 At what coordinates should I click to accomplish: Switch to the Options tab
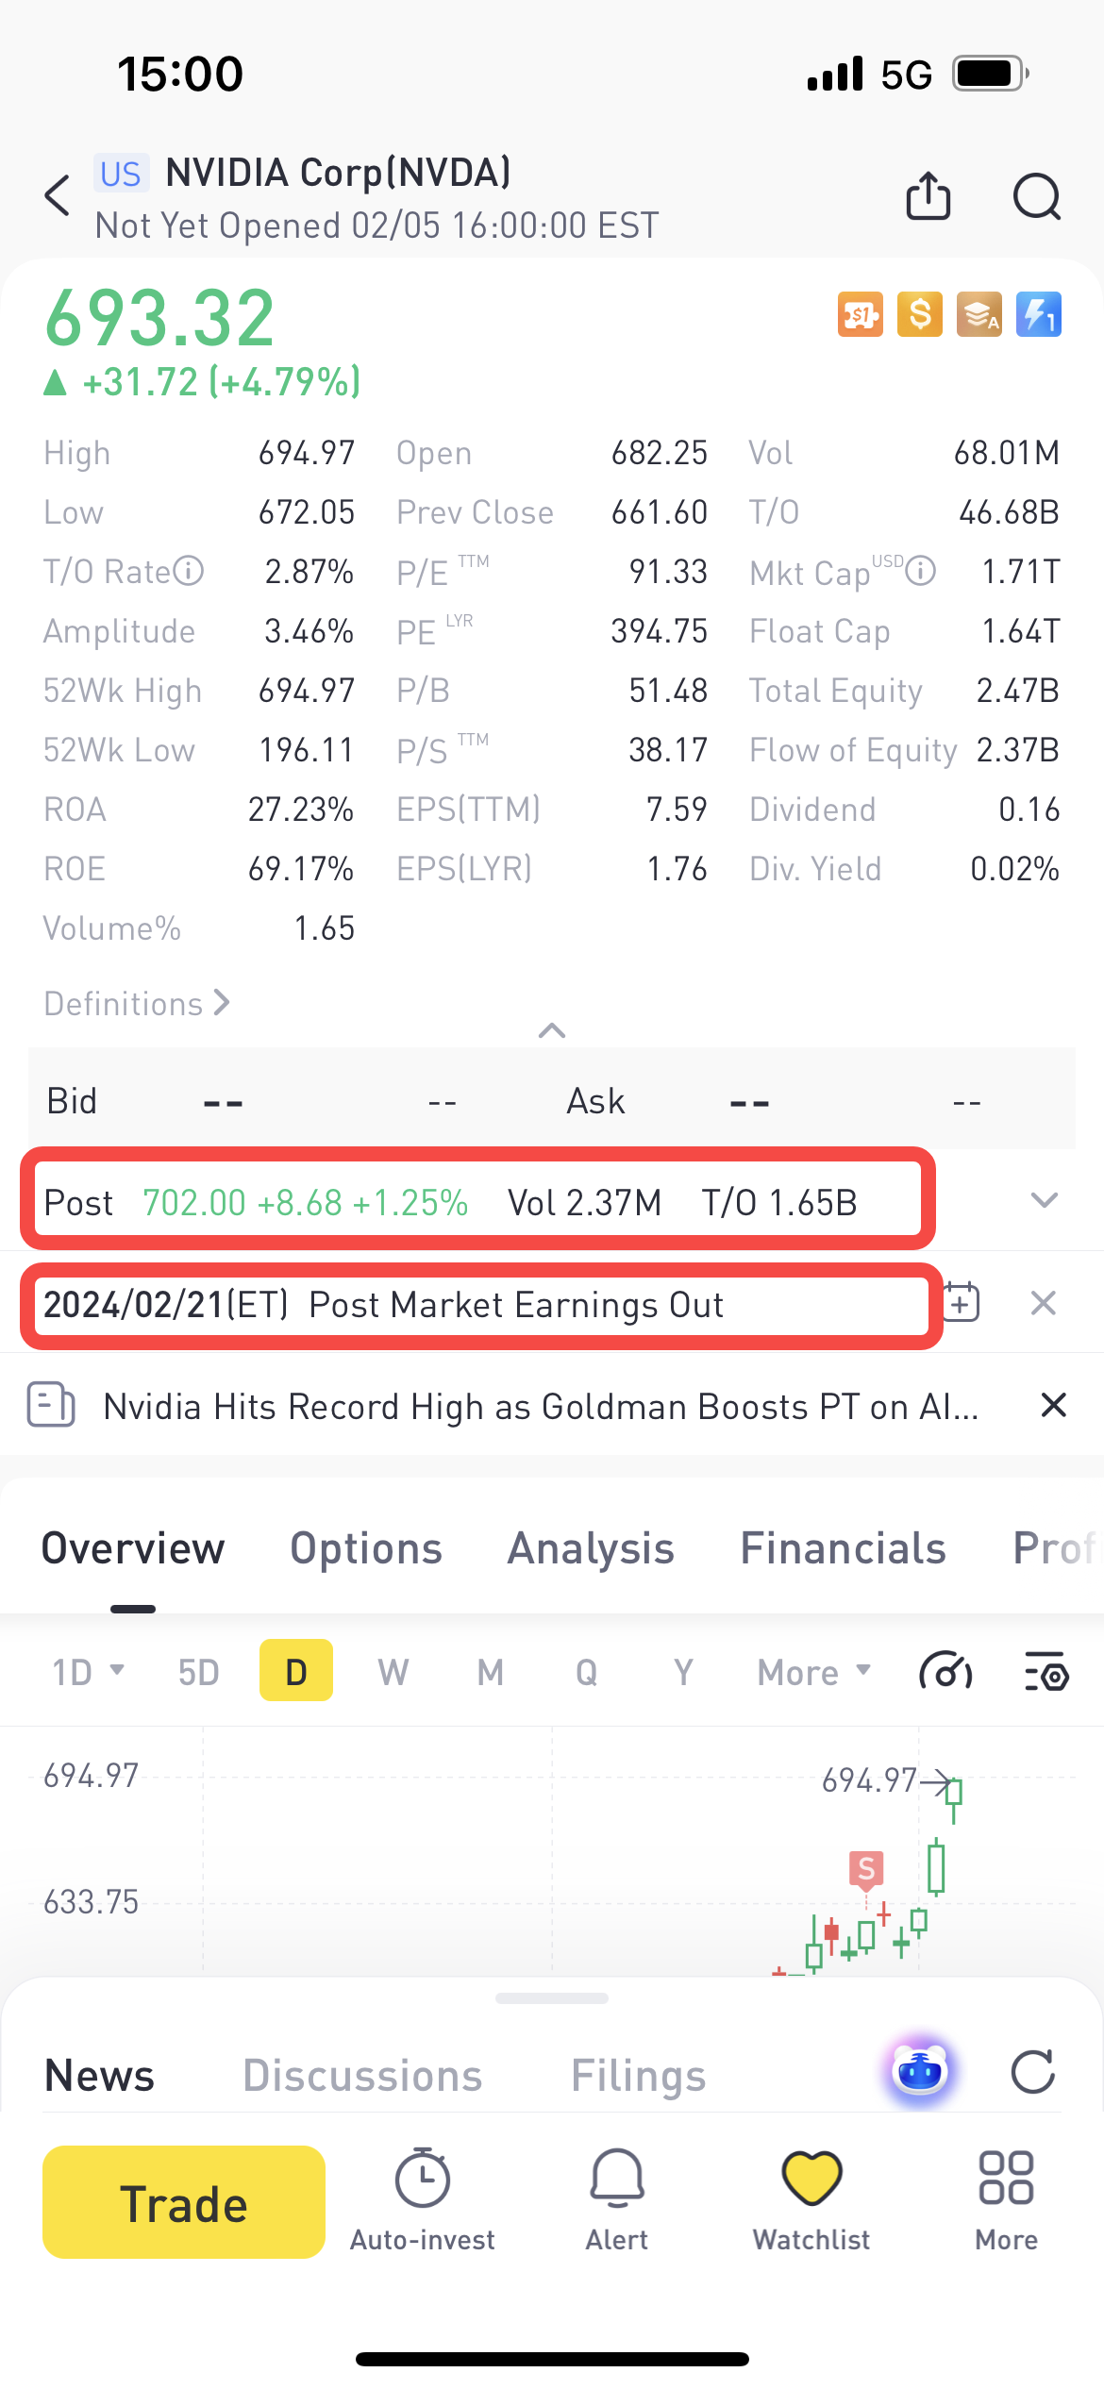click(366, 1548)
